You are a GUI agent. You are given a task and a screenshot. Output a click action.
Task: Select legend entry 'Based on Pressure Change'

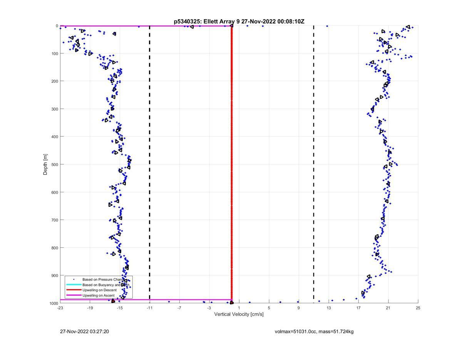[x=104, y=279]
